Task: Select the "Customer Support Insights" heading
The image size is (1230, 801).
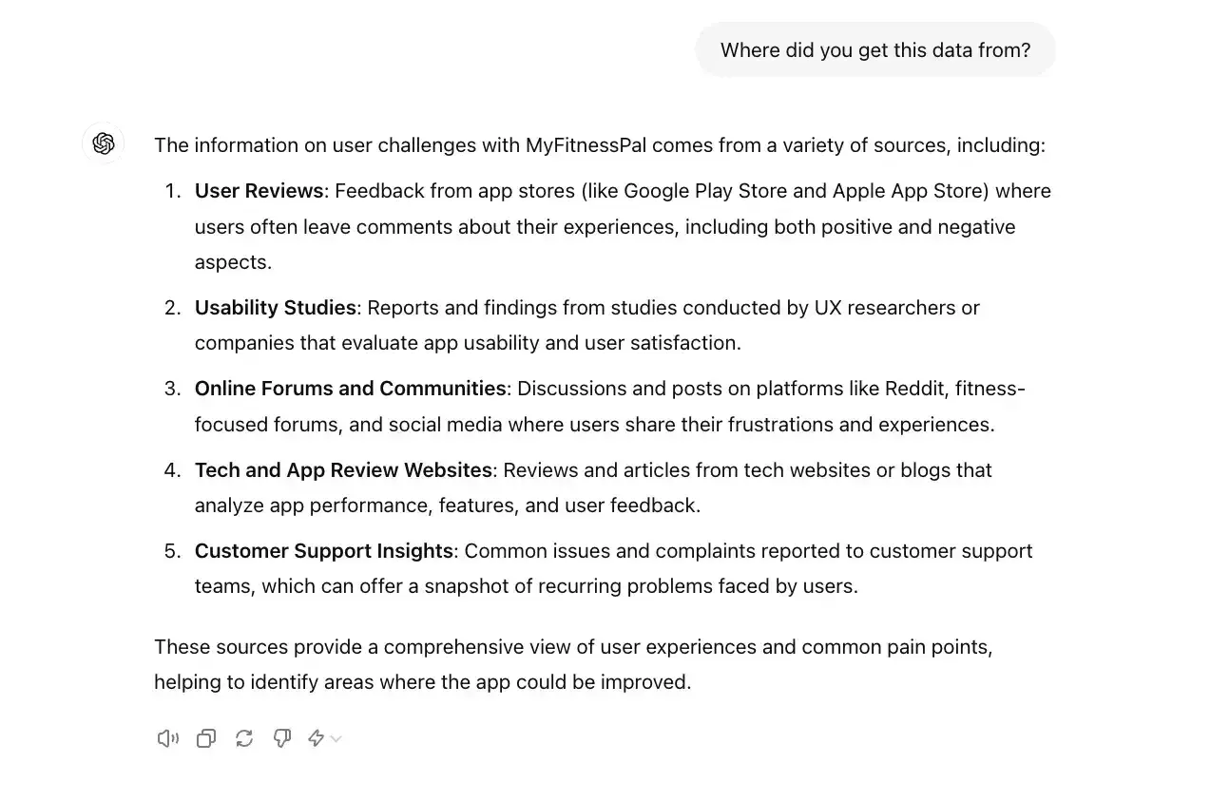Action: pos(323,551)
